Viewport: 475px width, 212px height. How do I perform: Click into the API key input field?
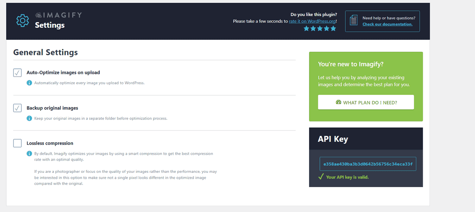click(x=368, y=164)
